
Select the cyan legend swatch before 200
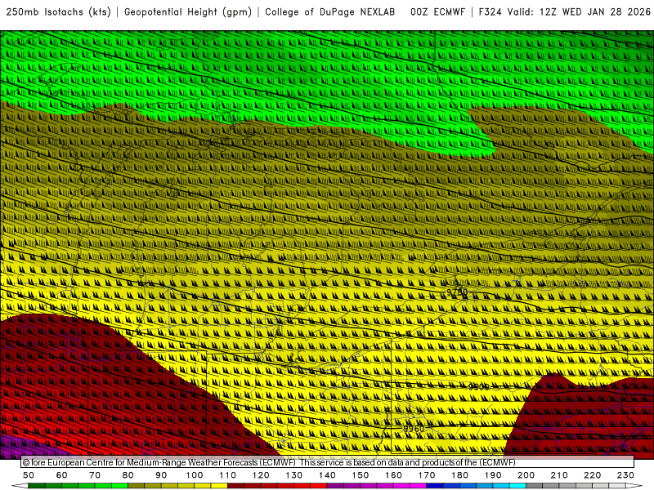[x=517, y=486]
